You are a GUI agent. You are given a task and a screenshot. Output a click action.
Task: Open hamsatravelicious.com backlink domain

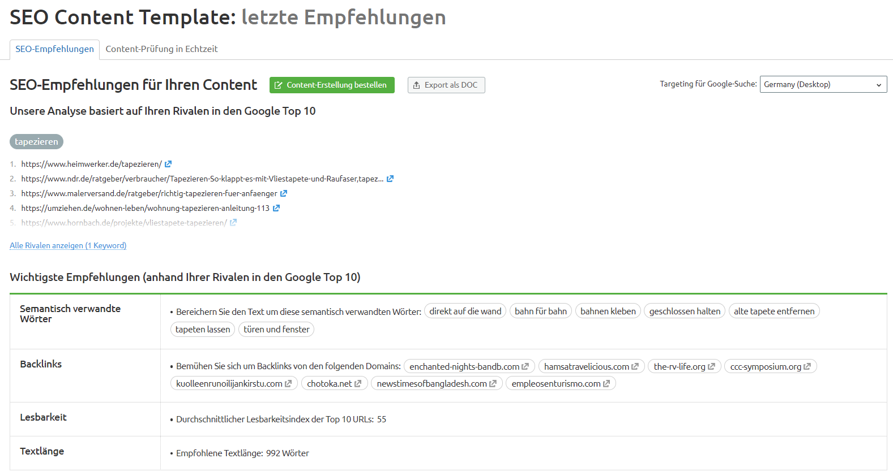coord(587,366)
